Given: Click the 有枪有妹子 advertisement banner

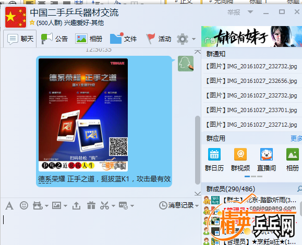Looking at the screenshot, I should 251,36.
